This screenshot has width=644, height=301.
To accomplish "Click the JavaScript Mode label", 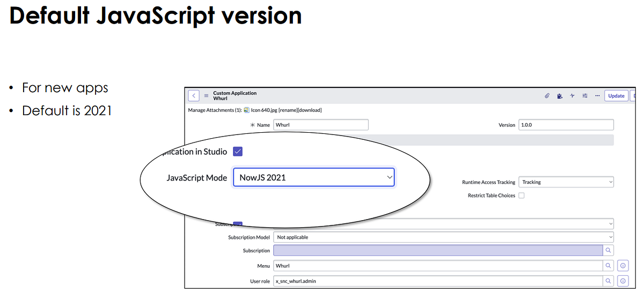I will click(x=197, y=178).
